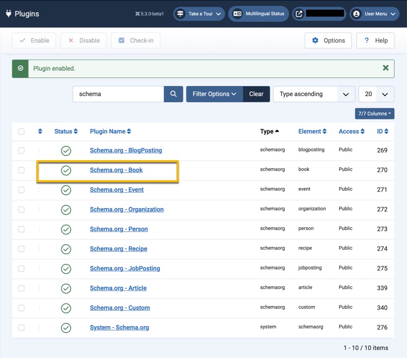Toggle status icon for Schema.org - Book
Viewport: 407px width, 358px height.
66,170
